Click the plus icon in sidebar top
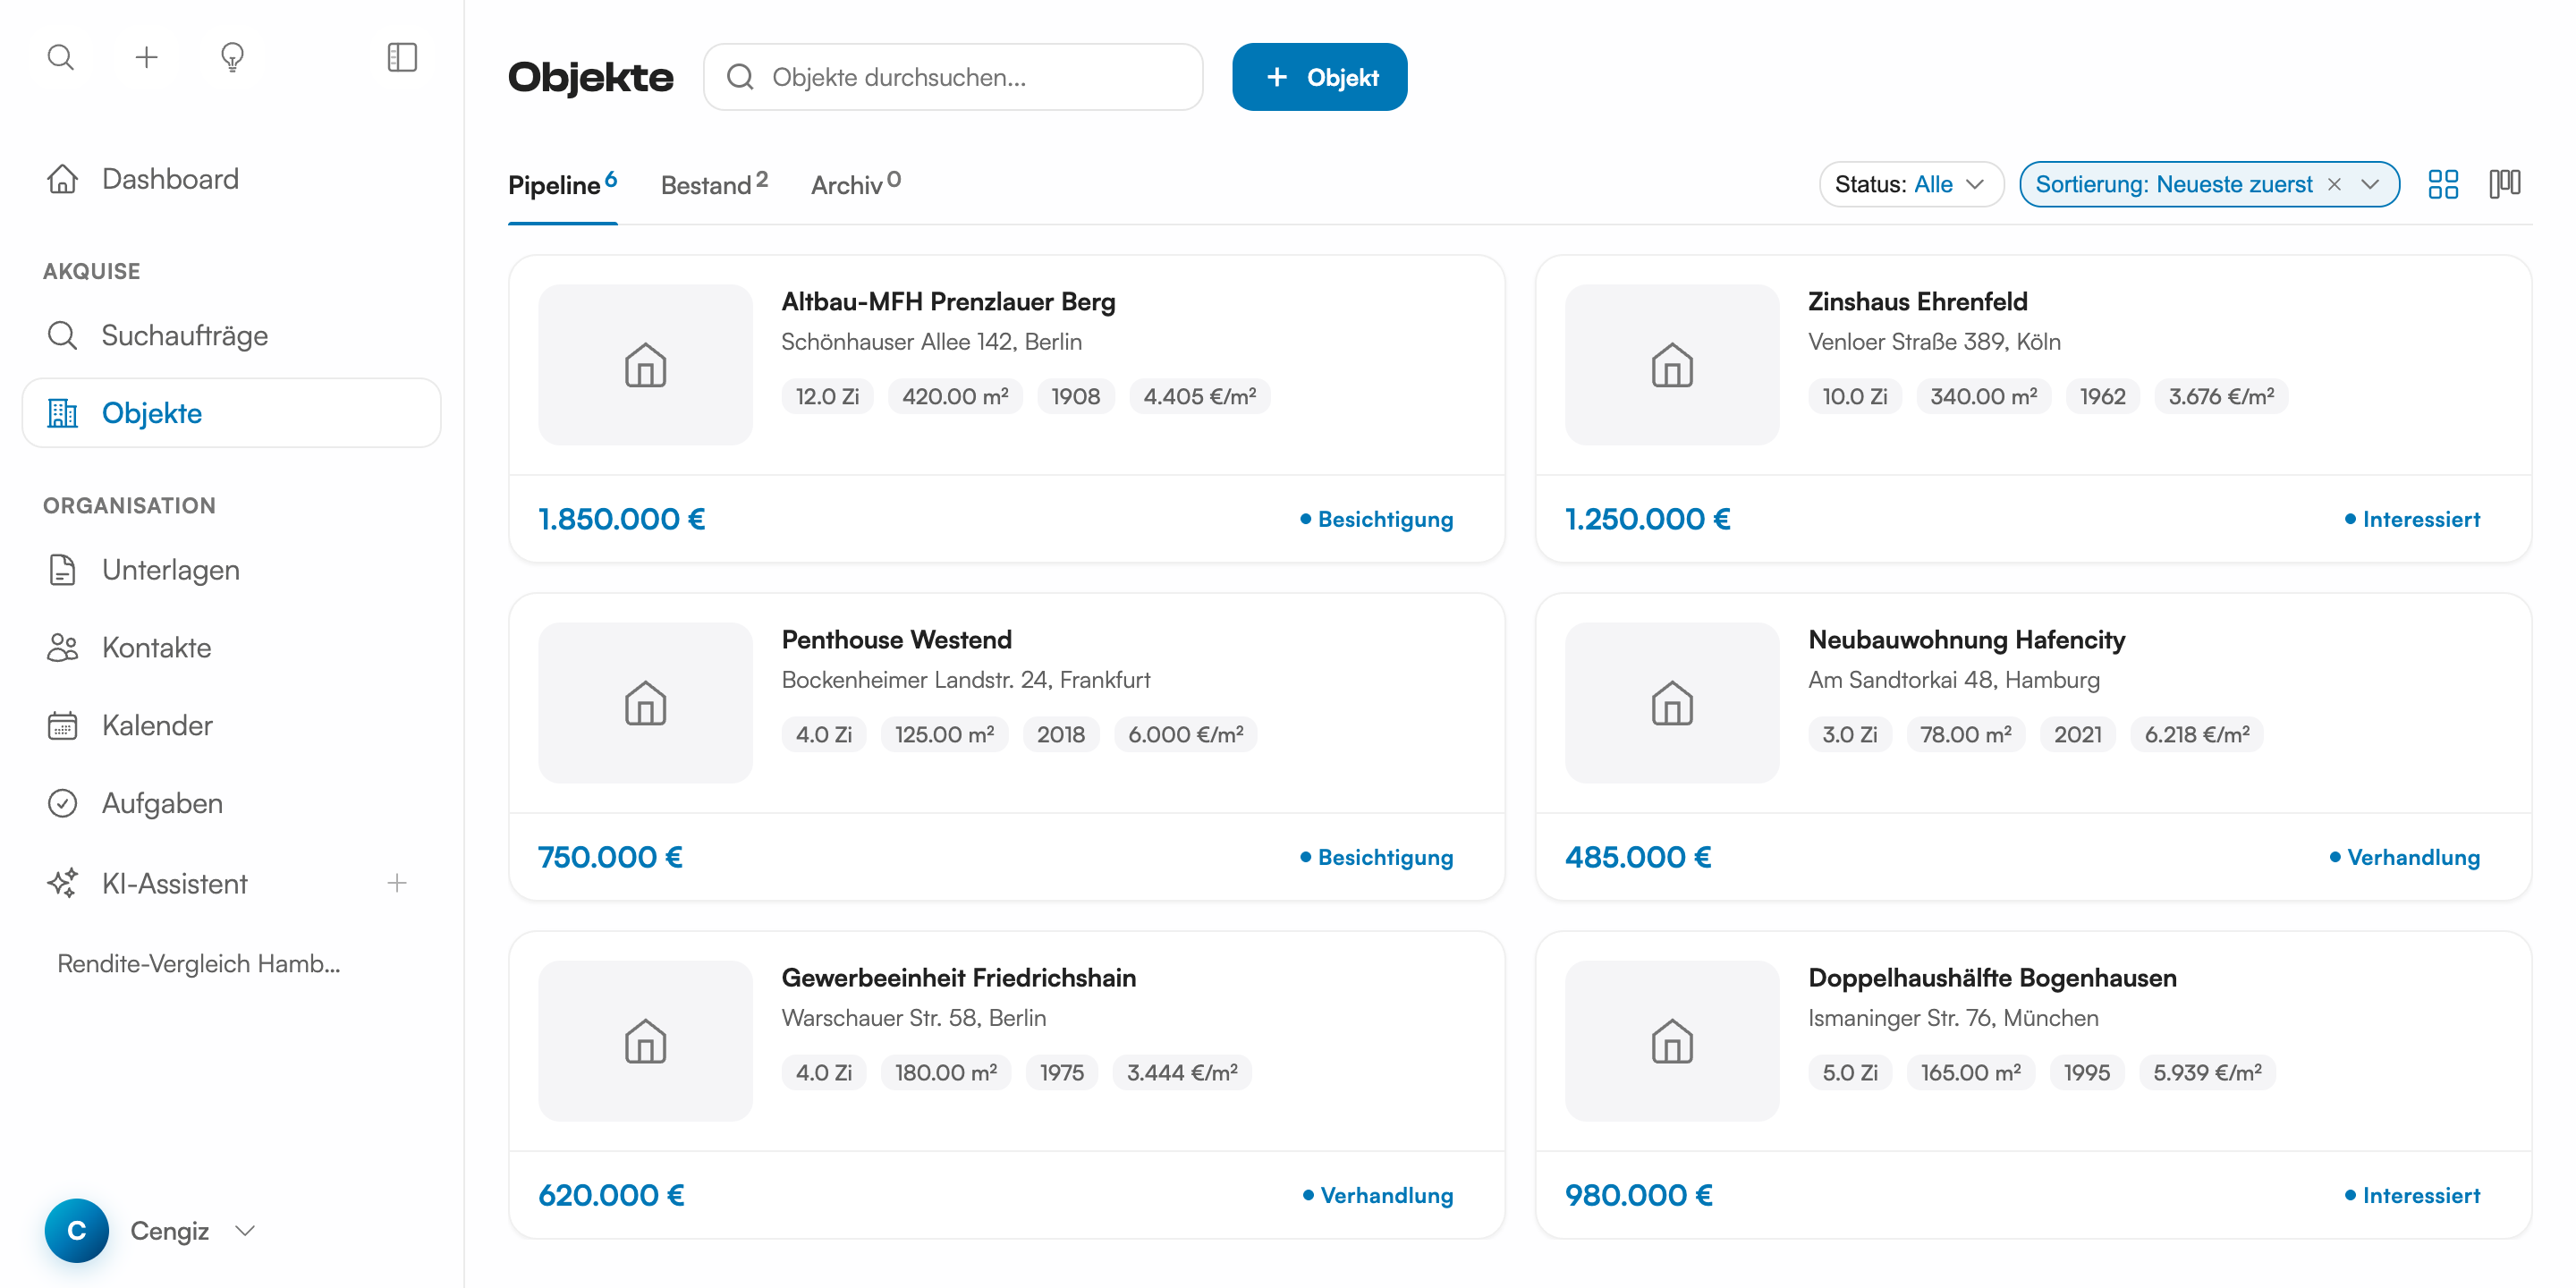Image resolution: width=2576 pixels, height=1288 pixels. click(x=146, y=57)
